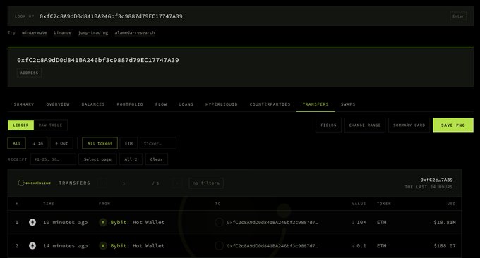Click the Onchain Lens logo in transfers header

(x=35, y=183)
